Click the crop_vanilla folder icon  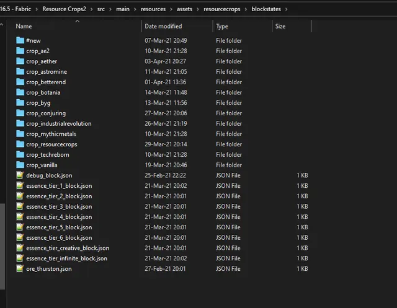(20, 165)
